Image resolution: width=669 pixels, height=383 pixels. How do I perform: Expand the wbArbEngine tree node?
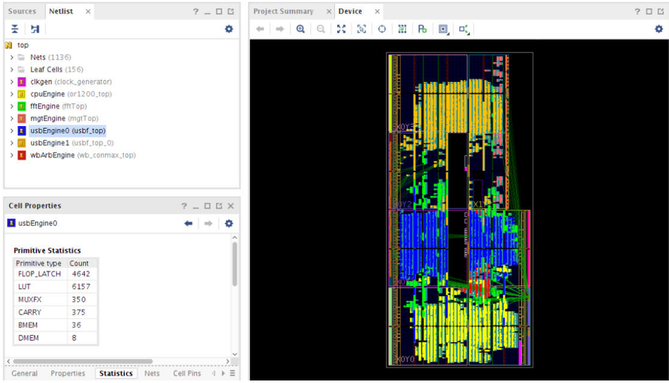tap(12, 155)
